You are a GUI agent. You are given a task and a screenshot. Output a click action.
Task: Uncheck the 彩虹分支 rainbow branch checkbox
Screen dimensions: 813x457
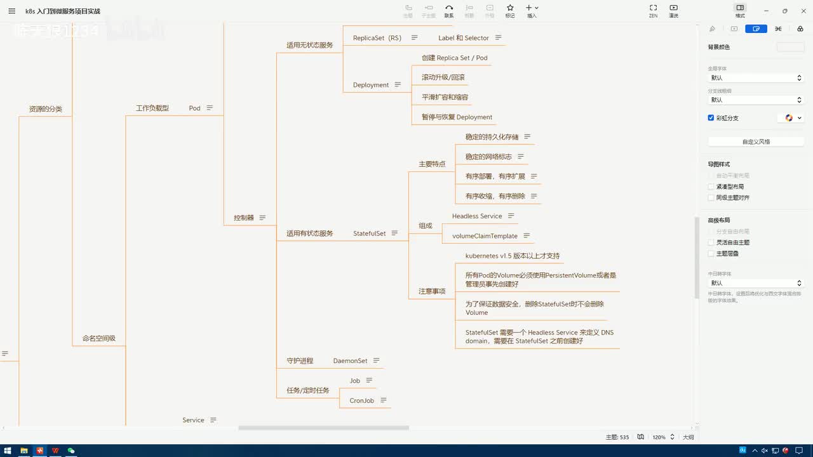coord(711,118)
